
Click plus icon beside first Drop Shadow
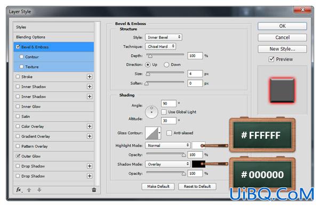pos(90,166)
